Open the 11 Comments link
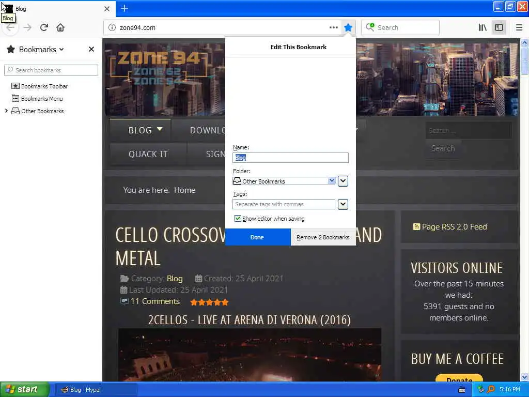 pos(155,301)
